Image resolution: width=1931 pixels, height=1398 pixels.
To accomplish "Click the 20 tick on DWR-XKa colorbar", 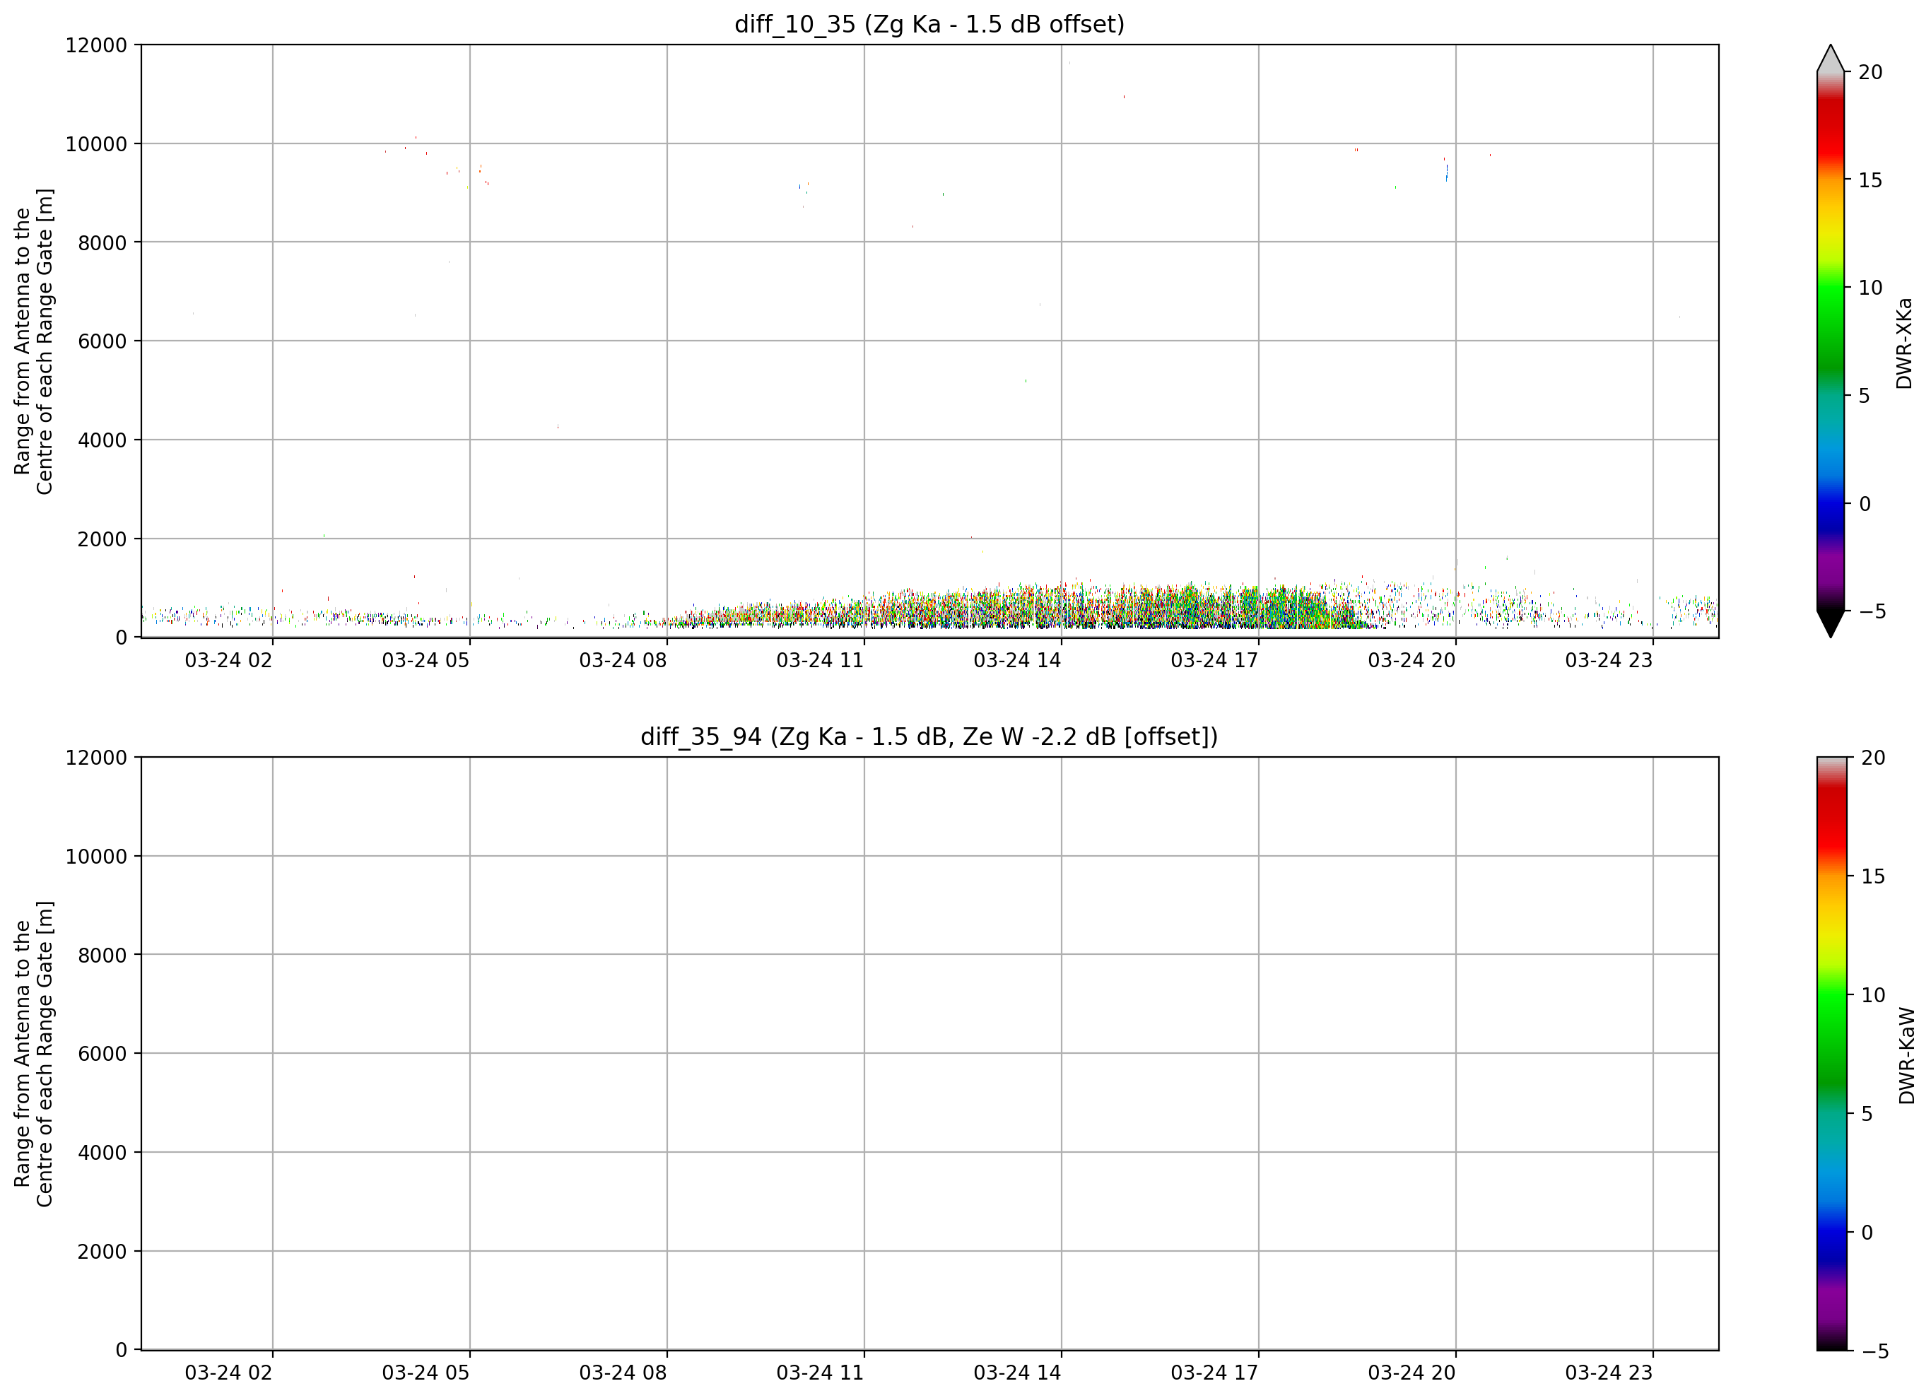I will (x=1870, y=72).
